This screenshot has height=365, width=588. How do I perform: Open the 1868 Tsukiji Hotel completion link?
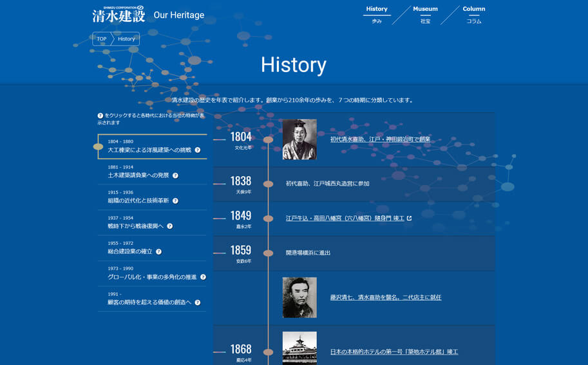click(394, 352)
